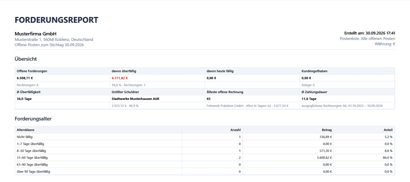This screenshot has height=182, width=410.
Task: Click the Erstellt am: 30.09.2026 17:41 timestamp
Action: pos(370,33)
